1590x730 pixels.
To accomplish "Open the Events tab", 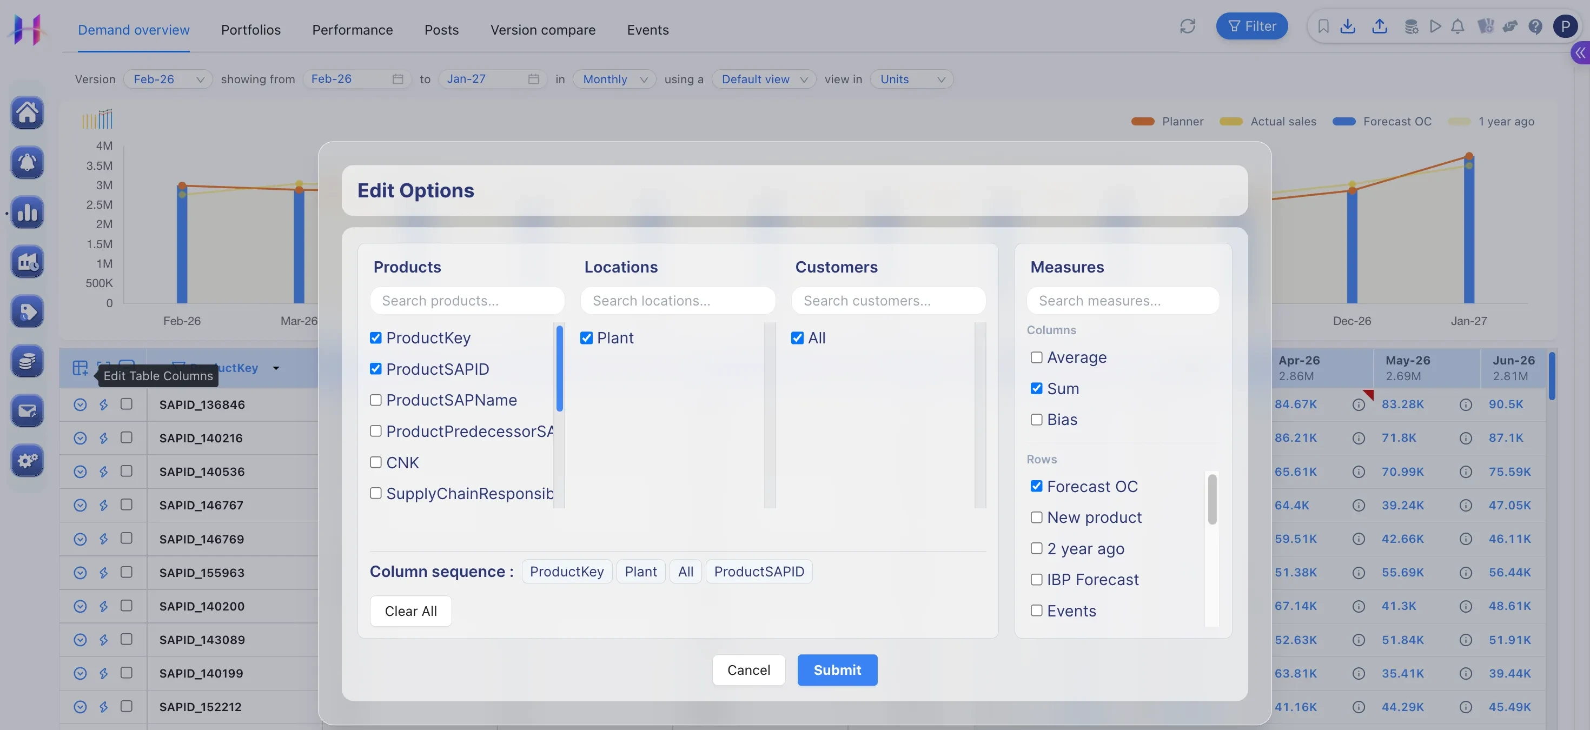I will (648, 30).
